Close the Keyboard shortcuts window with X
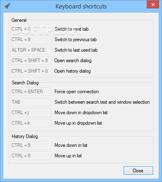This screenshot has height=182, width=162. 153,5
